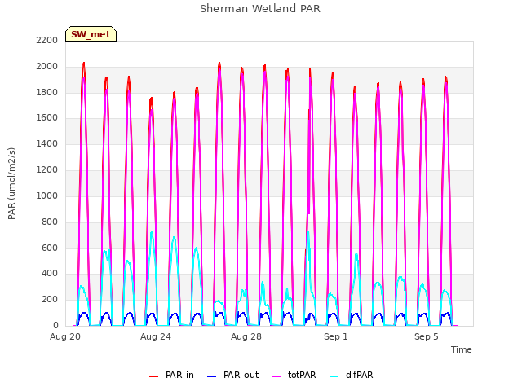Click the 2000 y-axis tick label
This screenshot has height=391, width=522.
[47, 66]
